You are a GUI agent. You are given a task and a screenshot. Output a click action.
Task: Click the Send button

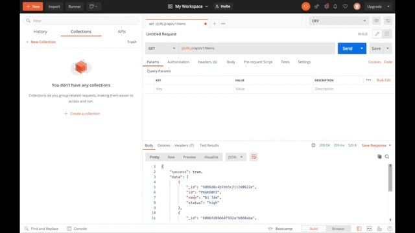click(x=348, y=49)
